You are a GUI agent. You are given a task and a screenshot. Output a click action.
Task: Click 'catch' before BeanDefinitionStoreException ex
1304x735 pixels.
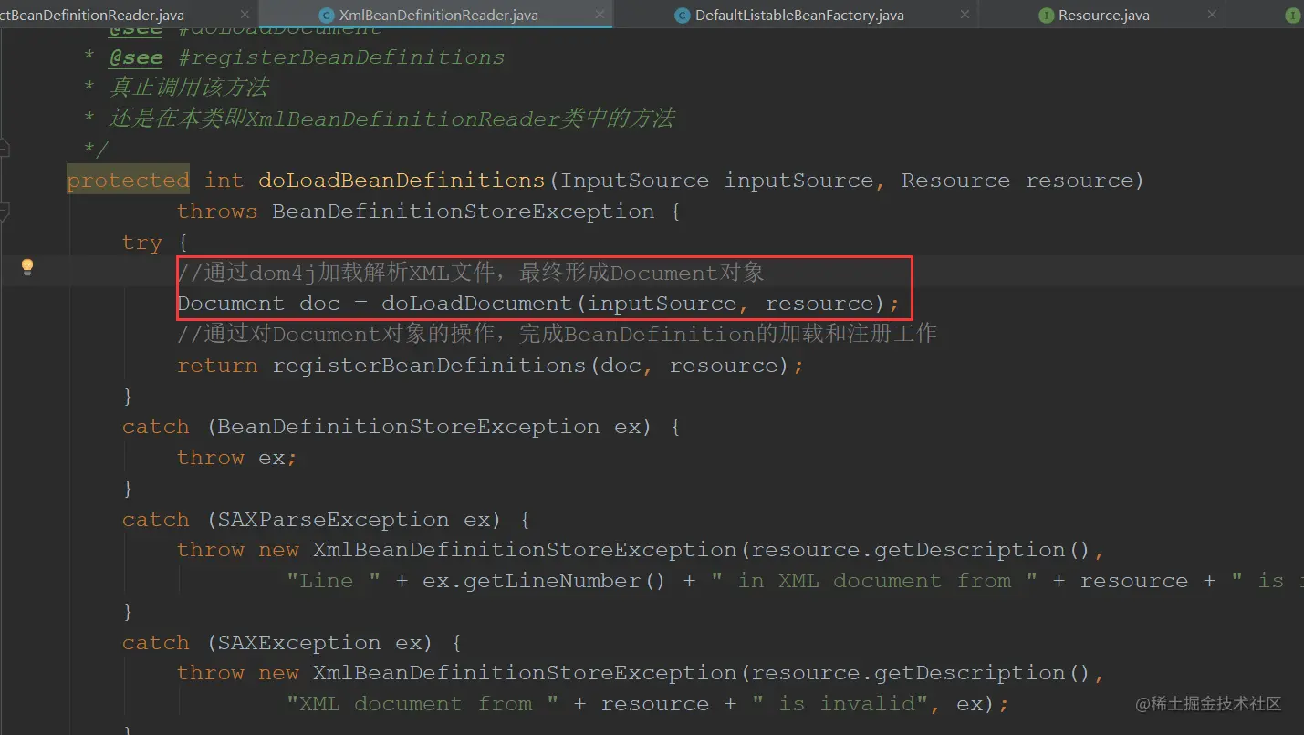click(156, 427)
